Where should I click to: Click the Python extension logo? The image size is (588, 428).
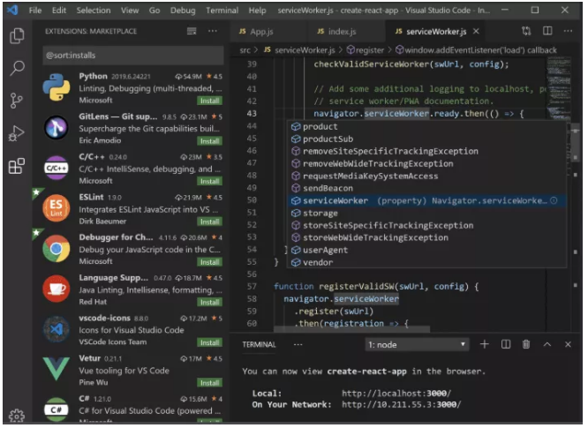click(57, 87)
